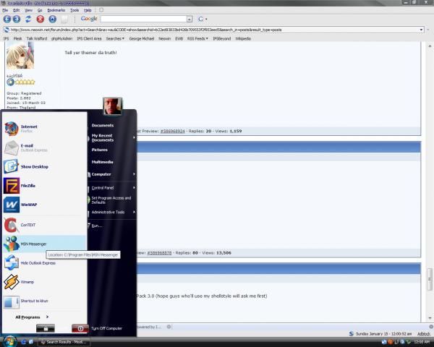Open the Go menu
The height and width of the screenshot is (347, 434).
(x=40, y=10)
